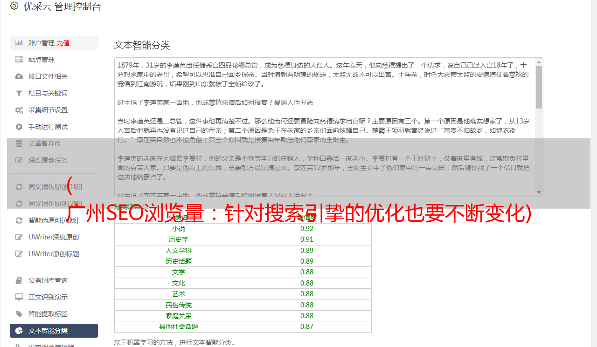This screenshot has width=597, height=347.
Task: Click the text area scrollbar down arrow
Action: 539,192
